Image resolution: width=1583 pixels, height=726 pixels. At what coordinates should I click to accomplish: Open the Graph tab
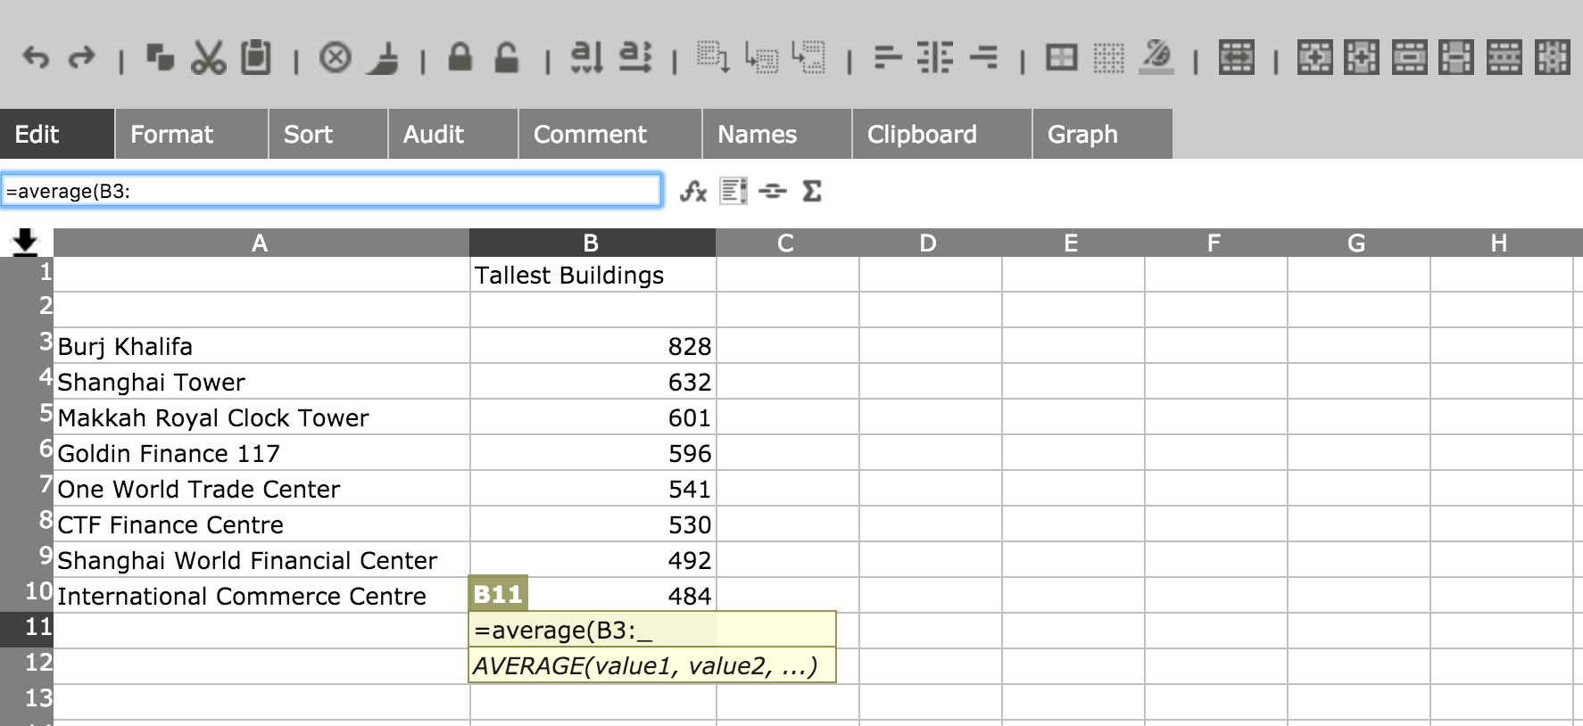(1082, 134)
